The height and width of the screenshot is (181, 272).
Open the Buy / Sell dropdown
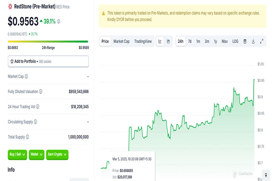pos(17,155)
